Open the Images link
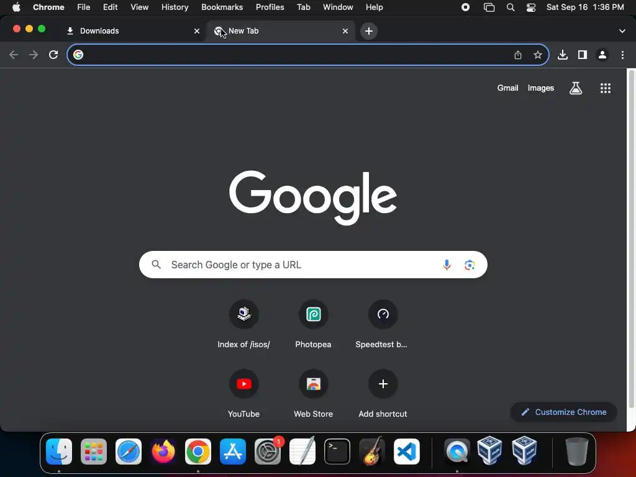Viewport: 636px width, 477px height. [541, 88]
